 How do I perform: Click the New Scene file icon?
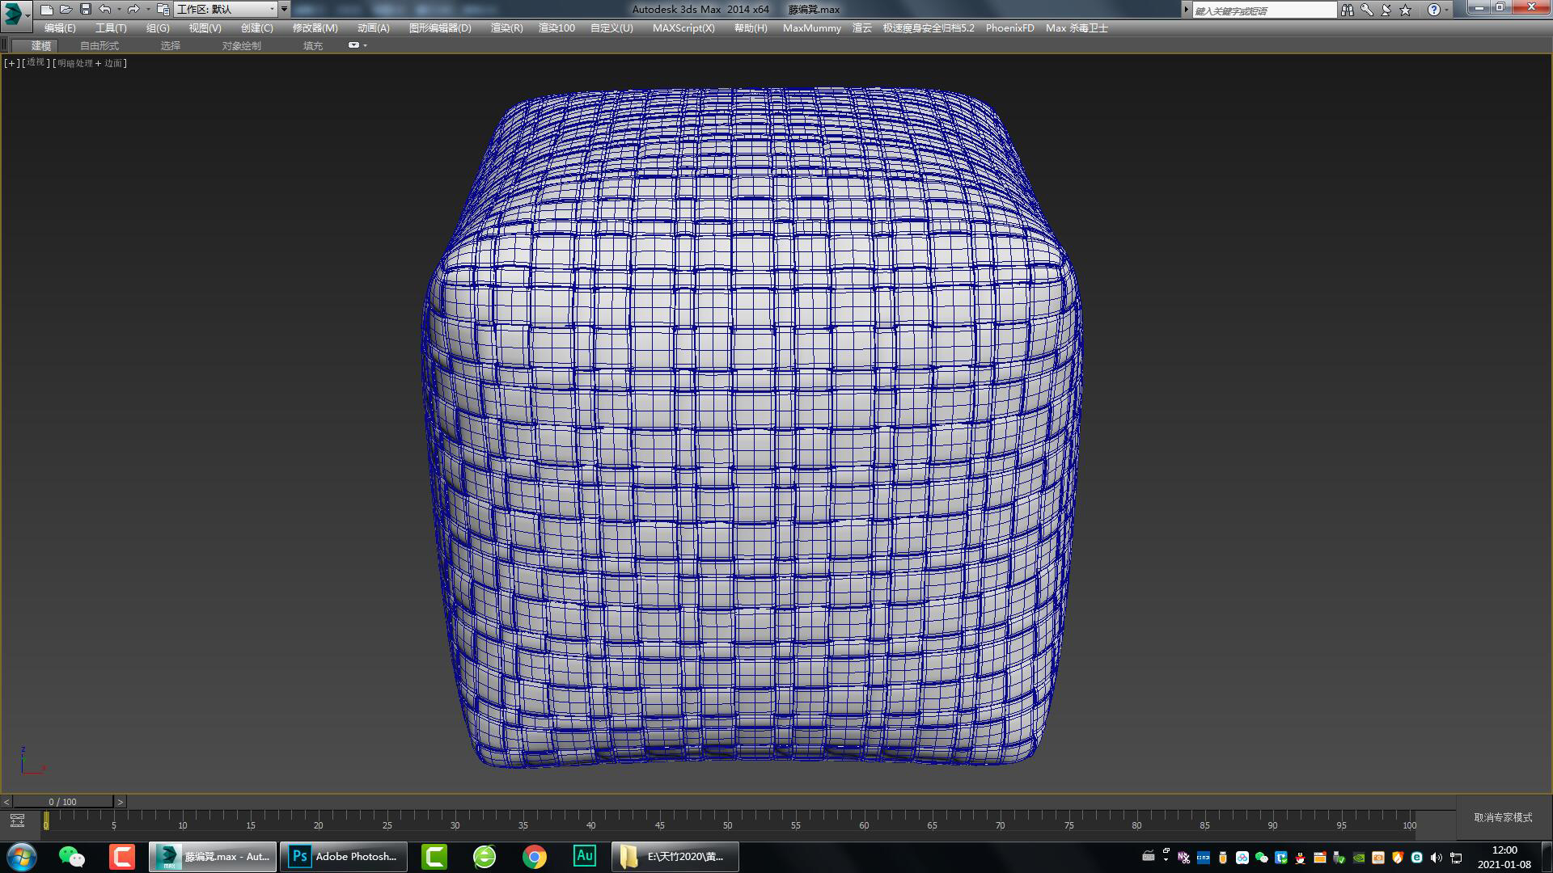[x=47, y=10]
